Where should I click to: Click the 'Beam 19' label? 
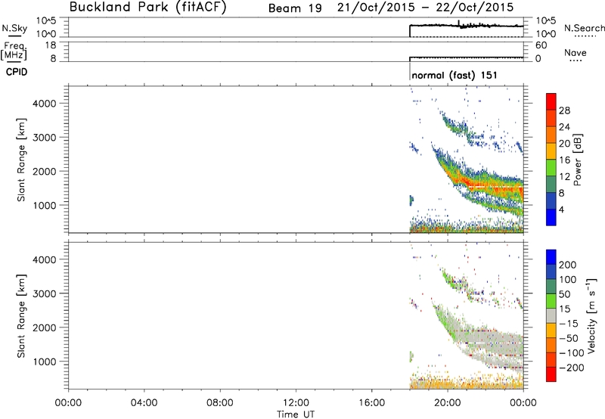click(x=295, y=8)
